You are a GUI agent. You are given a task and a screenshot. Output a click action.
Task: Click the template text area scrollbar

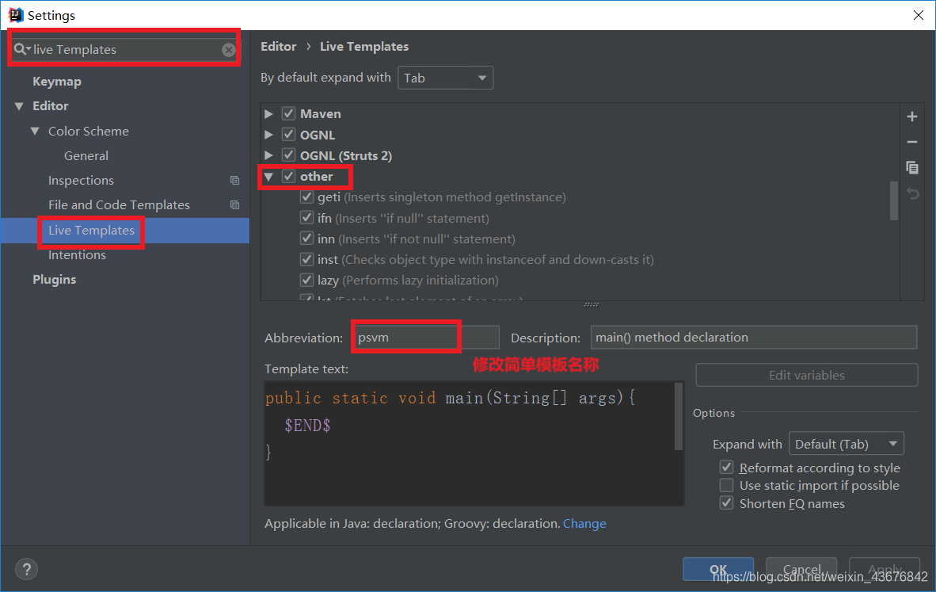click(678, 416)
